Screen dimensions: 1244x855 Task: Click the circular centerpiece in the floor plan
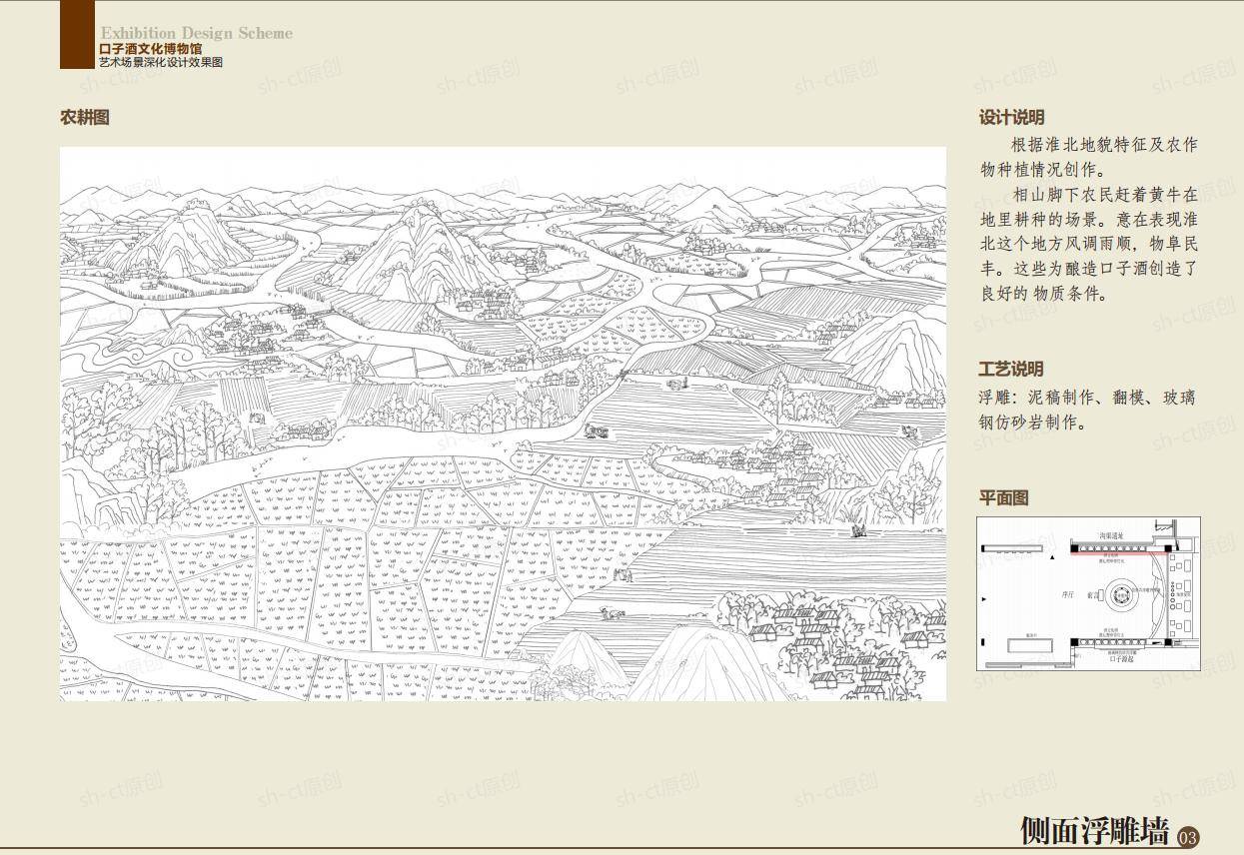(1121, 595)
